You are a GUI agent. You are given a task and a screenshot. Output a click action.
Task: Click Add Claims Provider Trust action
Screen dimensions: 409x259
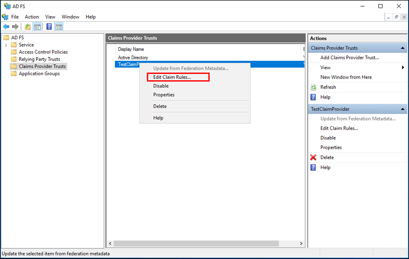coord(350,58)
